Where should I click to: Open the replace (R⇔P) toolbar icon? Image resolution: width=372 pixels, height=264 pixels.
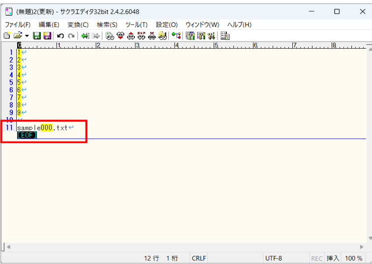(141, 36)
